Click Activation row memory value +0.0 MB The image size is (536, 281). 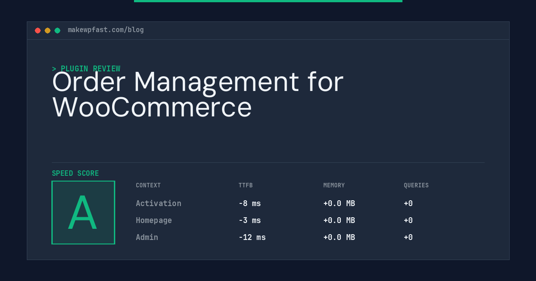click(x=339, y=203)
